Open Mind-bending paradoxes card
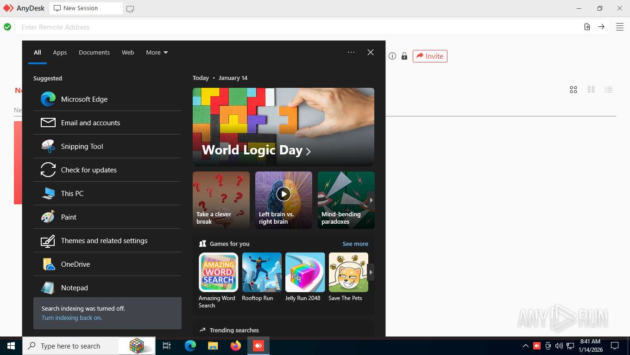630x355 pixels. [346, 200]
